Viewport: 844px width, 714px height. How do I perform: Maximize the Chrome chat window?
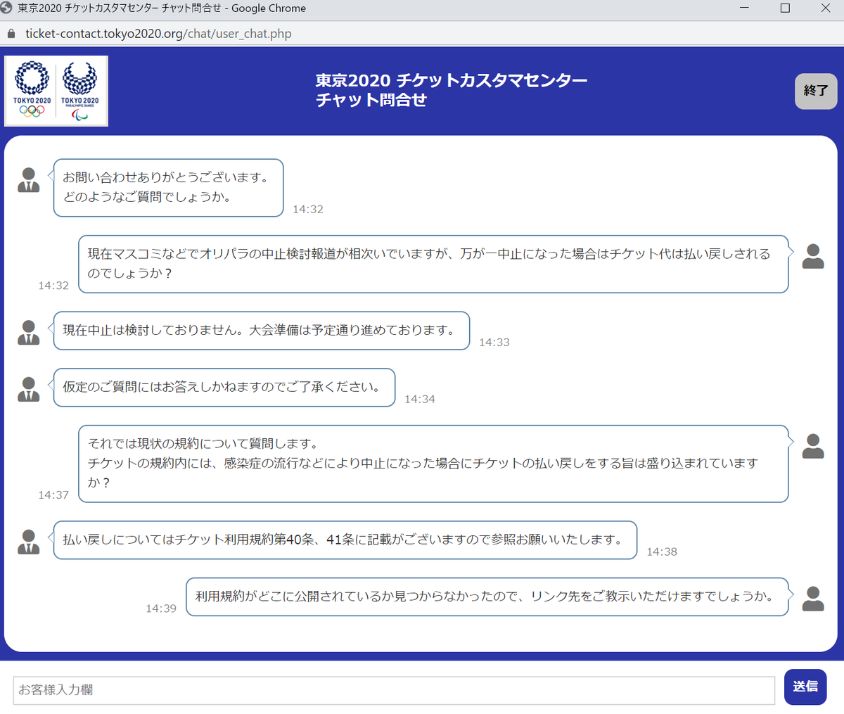(785, 8)
